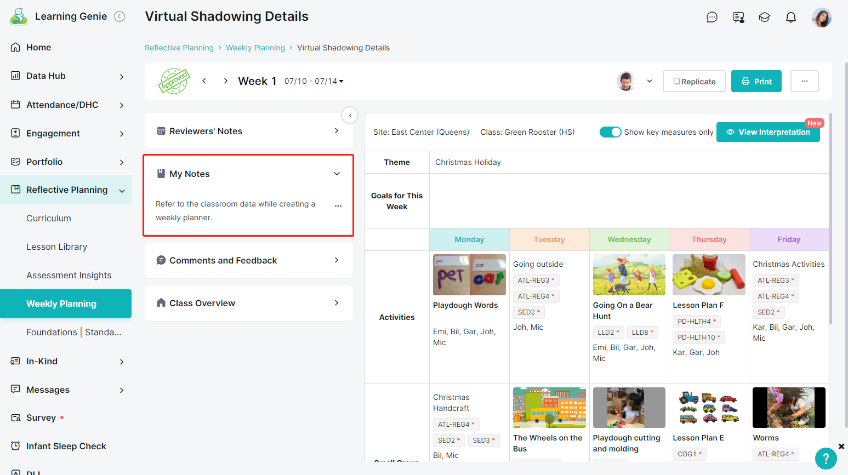The image size is (848, 475).
Task: Open the teacher selector dropdown arrow
Action: (650, 81)
